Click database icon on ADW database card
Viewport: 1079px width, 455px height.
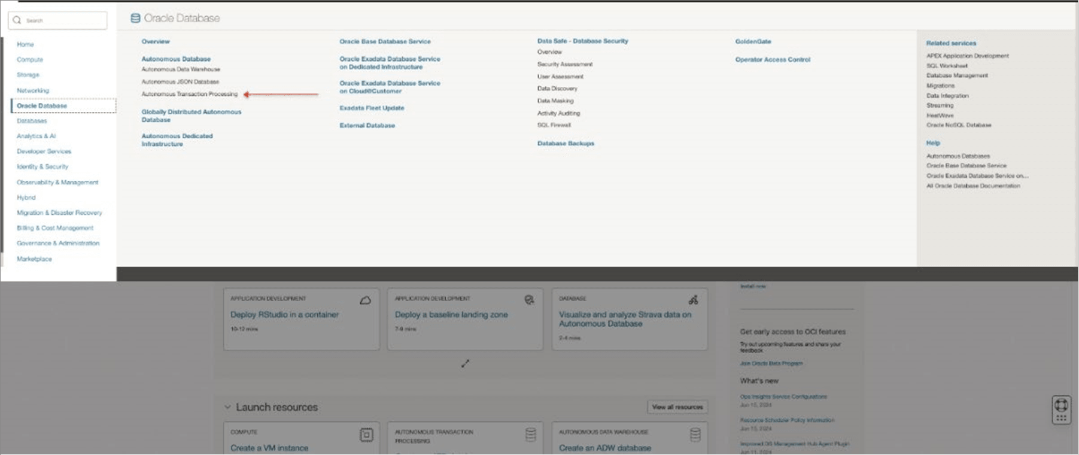coord(695,435)
